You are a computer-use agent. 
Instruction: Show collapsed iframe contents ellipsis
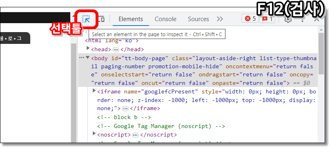[125, 108]
